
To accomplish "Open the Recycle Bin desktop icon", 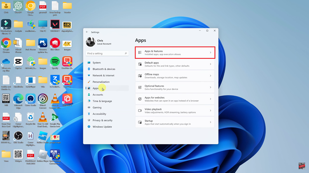I will pyautogui.click(x=30, y=119).
